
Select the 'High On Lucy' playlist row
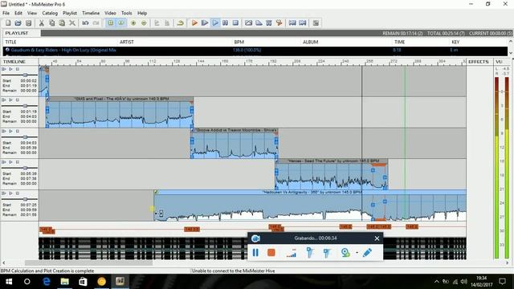click(255, 50)
